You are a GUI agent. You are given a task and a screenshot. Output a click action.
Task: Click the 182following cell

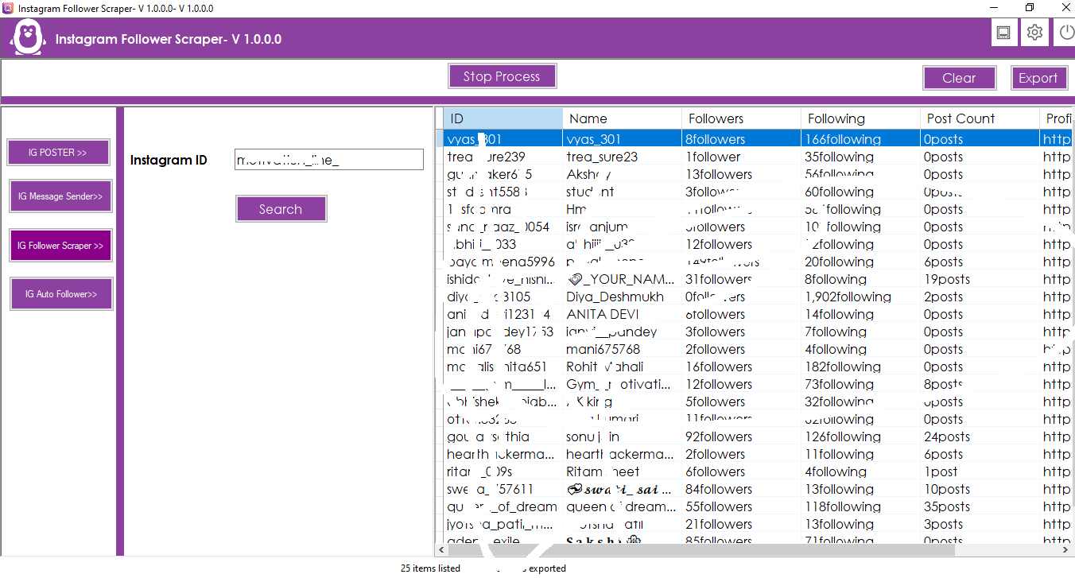[x=860, y=367]
